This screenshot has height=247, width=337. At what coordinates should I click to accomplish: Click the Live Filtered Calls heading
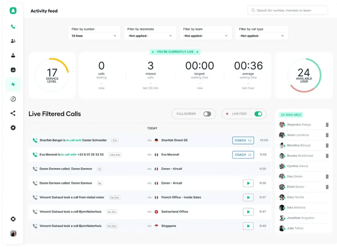coord(55,114)
